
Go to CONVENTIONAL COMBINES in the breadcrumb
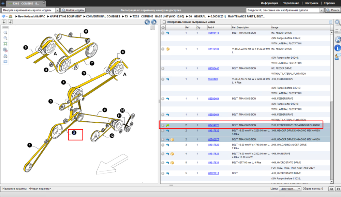tap(103, 16)
